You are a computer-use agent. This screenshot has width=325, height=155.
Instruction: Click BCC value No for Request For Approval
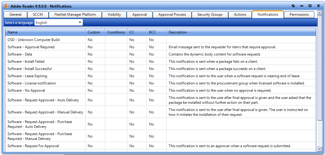click(x=151, y=146)
